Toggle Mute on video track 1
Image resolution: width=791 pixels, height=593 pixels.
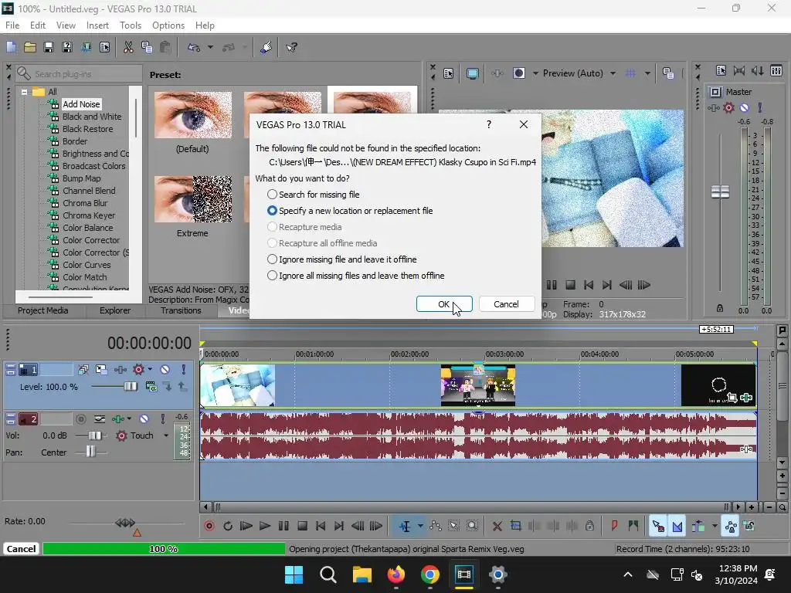click(165, 370)
